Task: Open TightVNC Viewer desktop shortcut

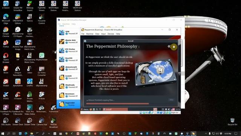Action: [x=42, y=6]
